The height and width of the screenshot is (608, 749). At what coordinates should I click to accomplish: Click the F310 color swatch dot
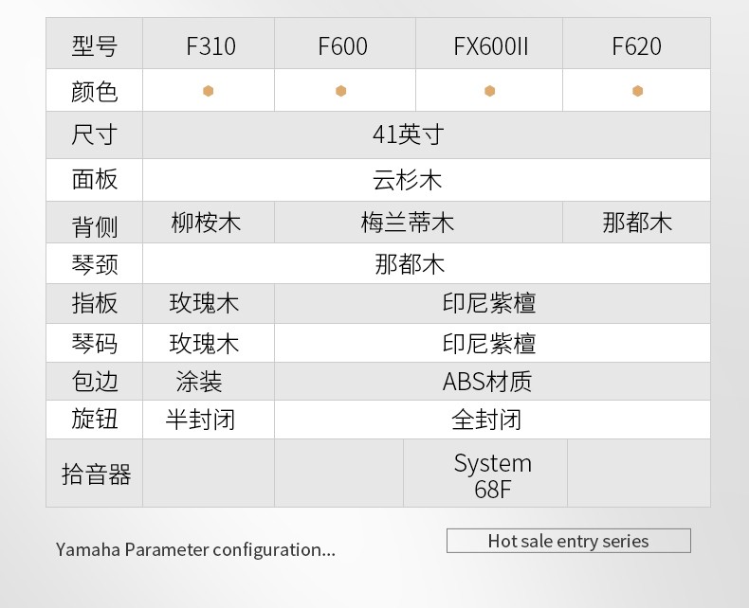208,91
